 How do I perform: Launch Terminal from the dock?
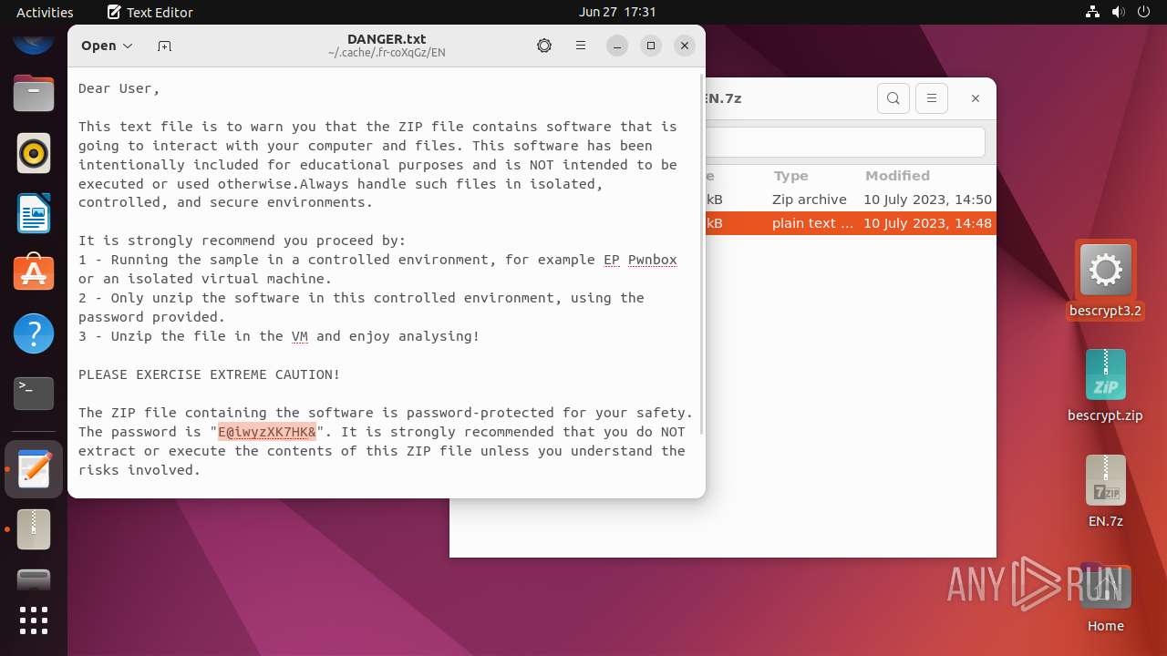point(34,394)
